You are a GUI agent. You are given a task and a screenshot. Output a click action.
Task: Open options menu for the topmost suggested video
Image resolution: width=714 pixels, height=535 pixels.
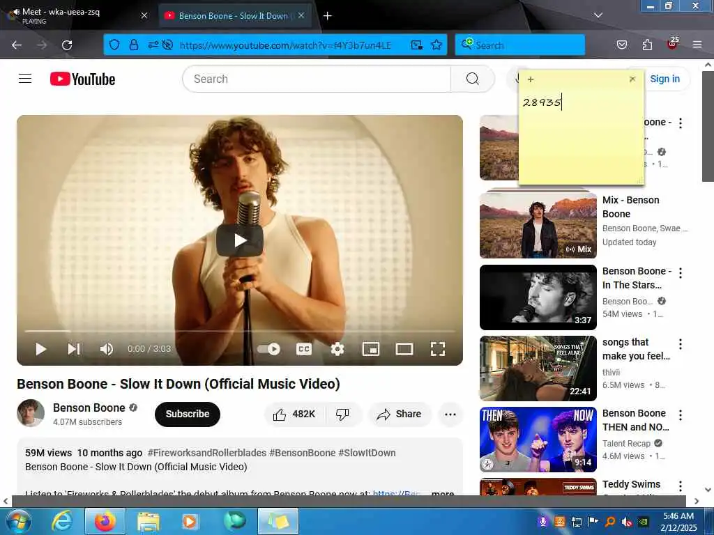click(x=681, y=123)
